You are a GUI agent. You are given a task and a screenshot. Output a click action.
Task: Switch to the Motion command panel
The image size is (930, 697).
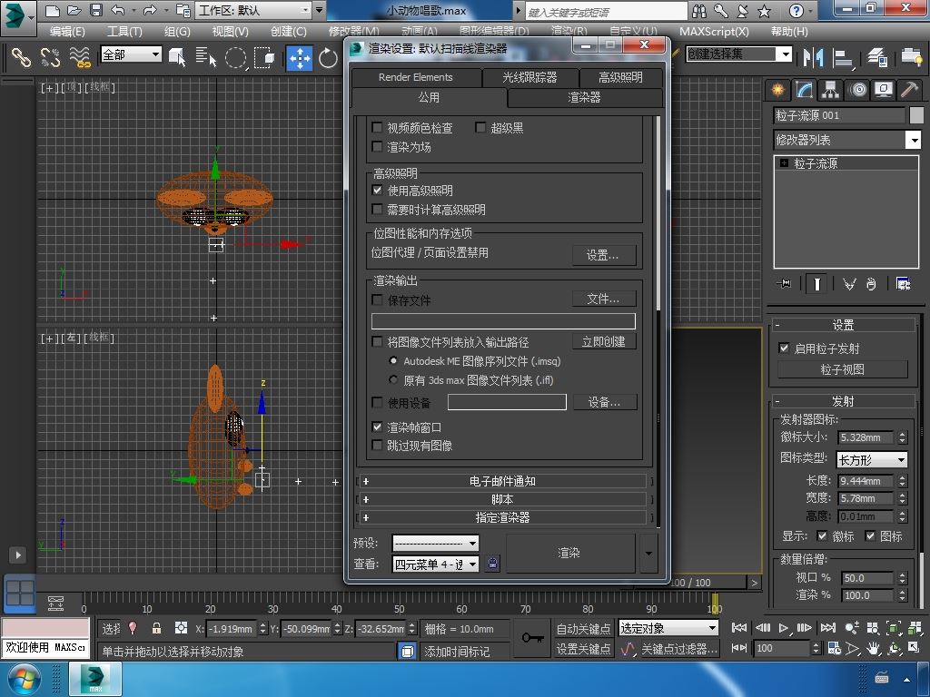click(x=857, y=90)
